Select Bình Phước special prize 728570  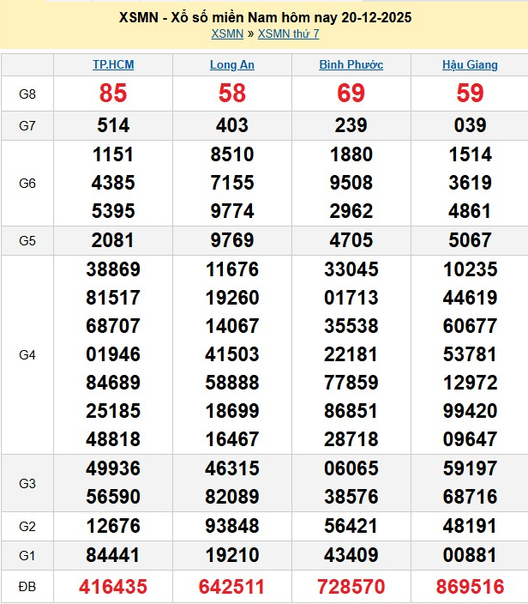coord(351,587)
